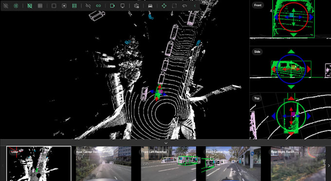Click left chevron beside the Lidar thumbnail
This screenshot has height=181, width=331.
pyautogui.click(x=3, y=165)
